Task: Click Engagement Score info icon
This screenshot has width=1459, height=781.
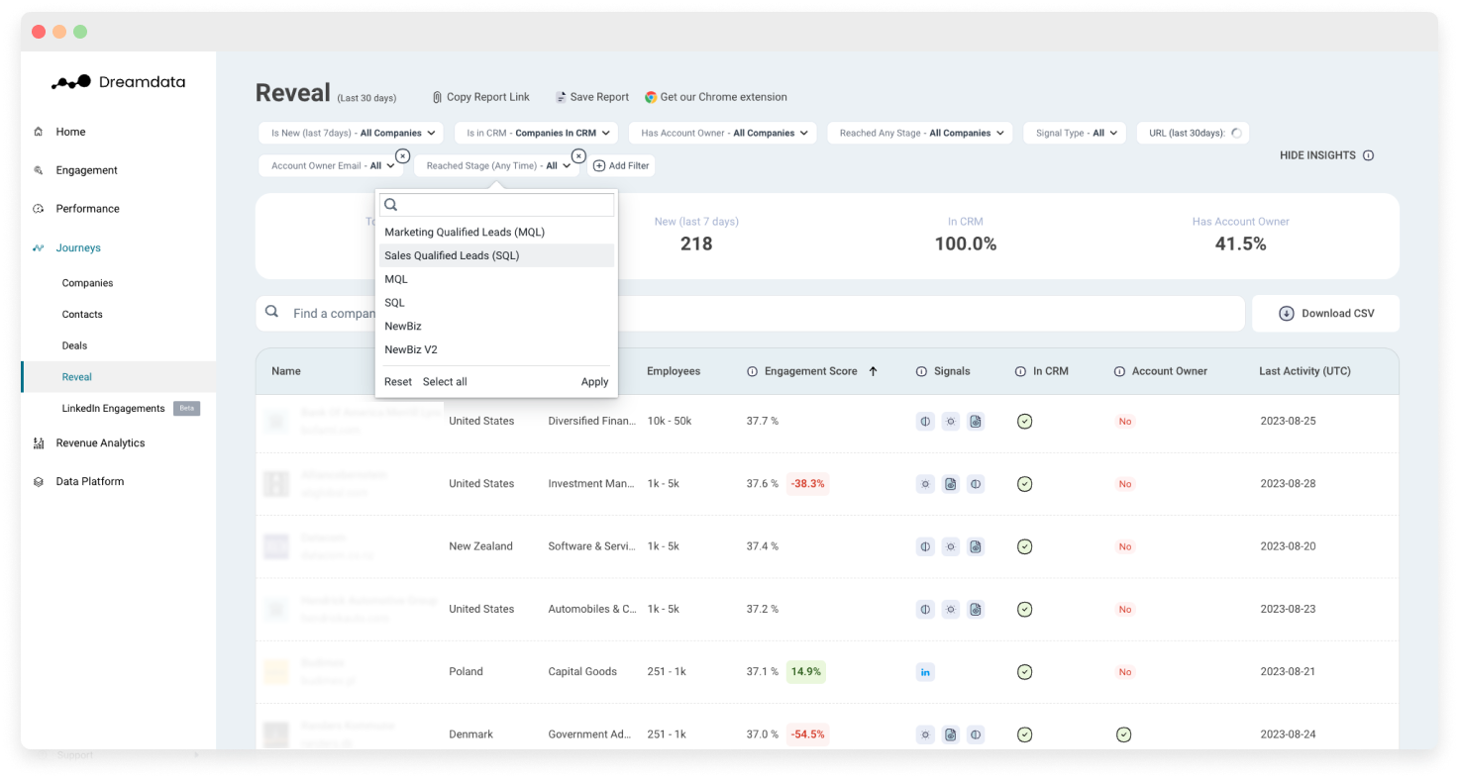Action: [x=752, y=372]
